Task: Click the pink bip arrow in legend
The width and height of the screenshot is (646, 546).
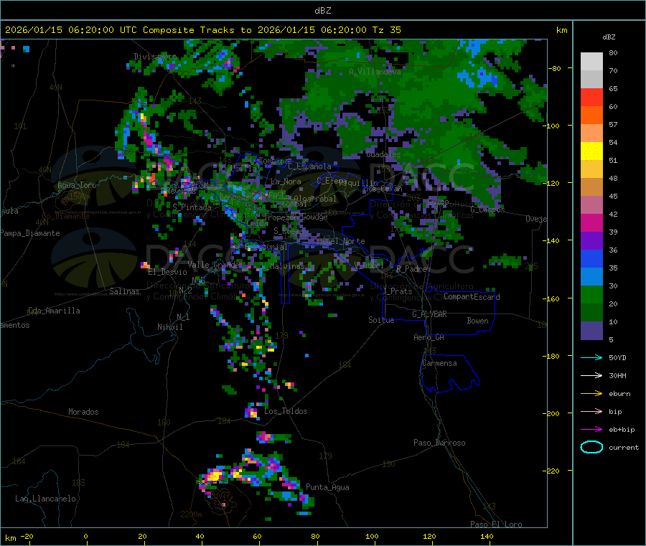Action: pyautogui.click(x=591, y=411)
